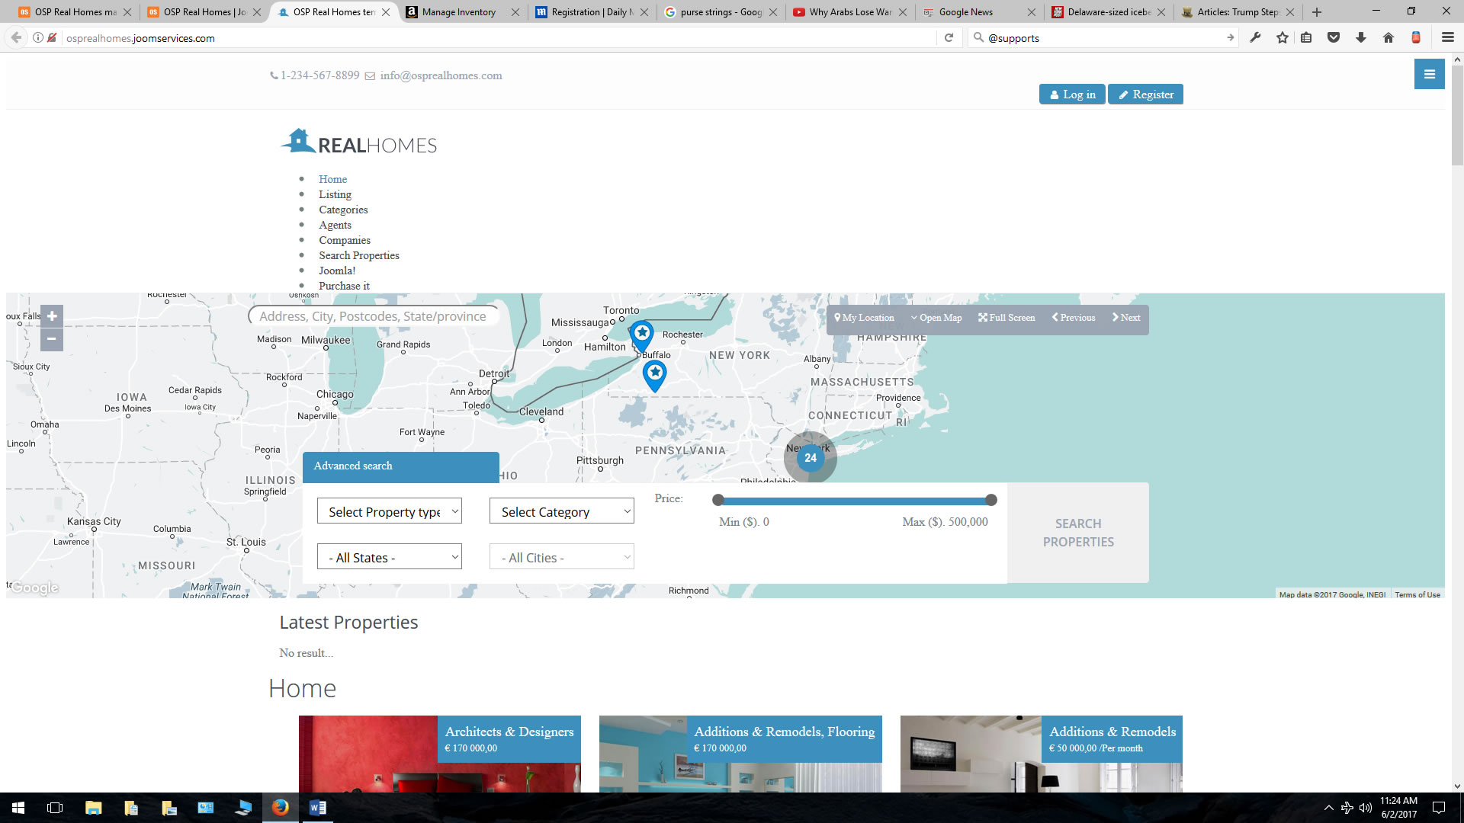Screen dimensions: 1464x823
Task: Open the bookmarks list icon
Action: click(1306, 37)
